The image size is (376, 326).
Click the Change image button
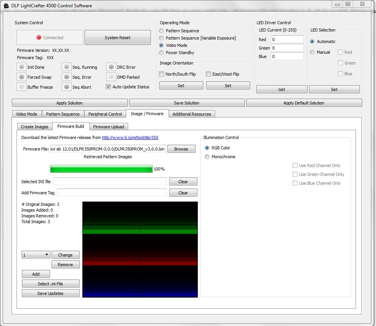click(x=65, y=255)
